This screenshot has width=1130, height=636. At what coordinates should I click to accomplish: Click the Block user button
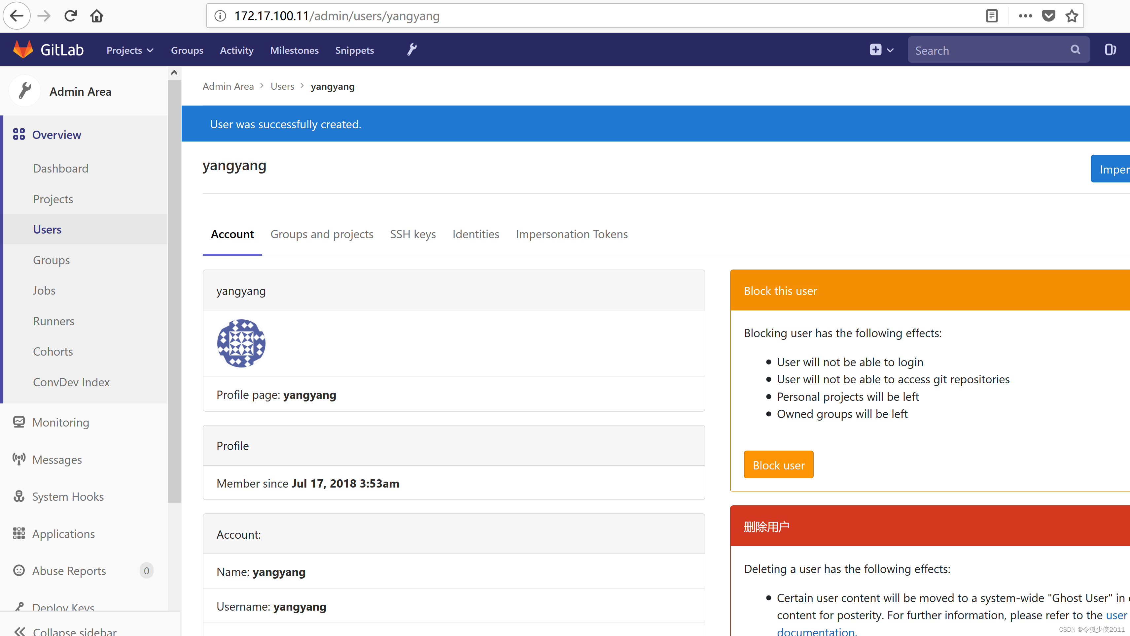click(x=778, y=464)
